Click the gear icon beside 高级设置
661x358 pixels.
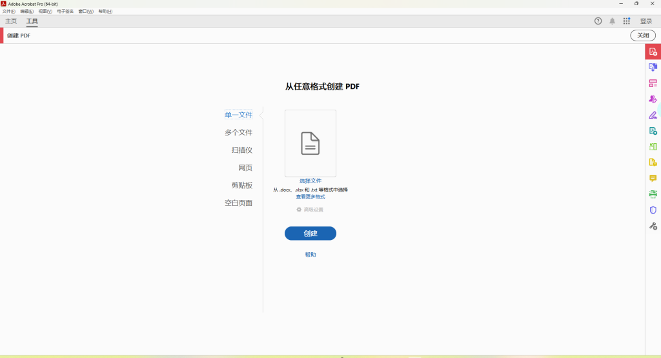click(x=299, y=210)
